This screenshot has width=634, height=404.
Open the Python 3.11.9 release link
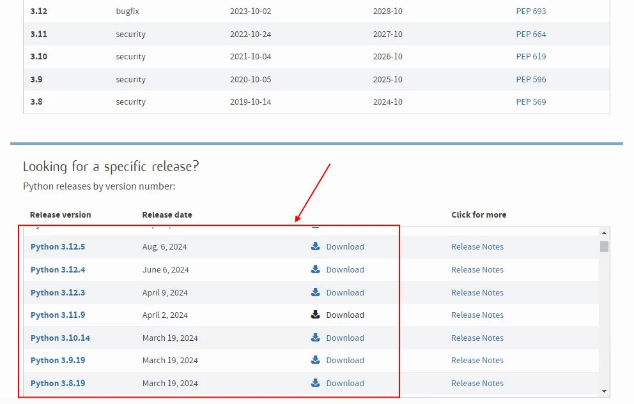coord(58,315)
